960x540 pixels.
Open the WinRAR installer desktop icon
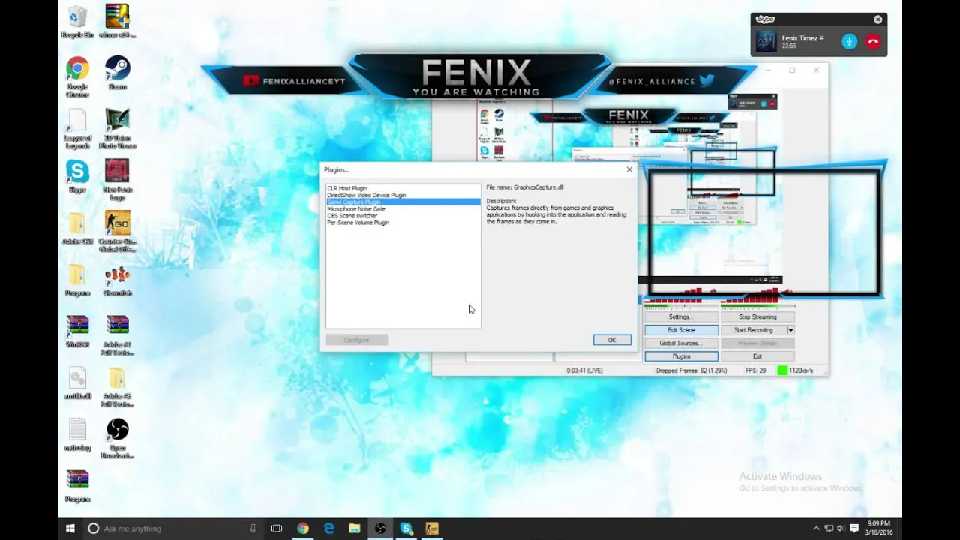(118, 21)
